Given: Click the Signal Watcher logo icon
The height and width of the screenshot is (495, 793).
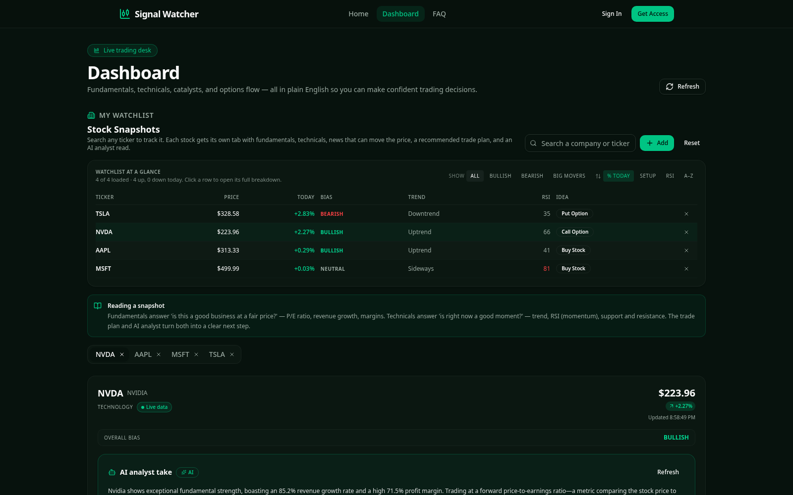Looking at the screenshot, I should tap(125, 14).
